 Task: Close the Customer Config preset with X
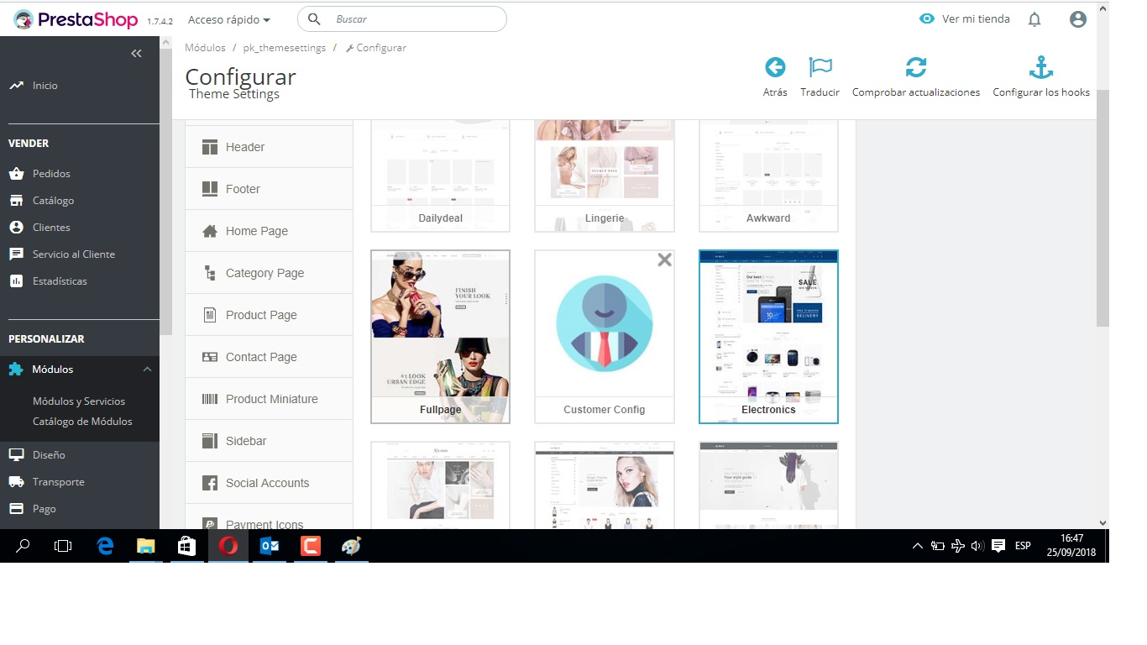click(x=664, y=260)
